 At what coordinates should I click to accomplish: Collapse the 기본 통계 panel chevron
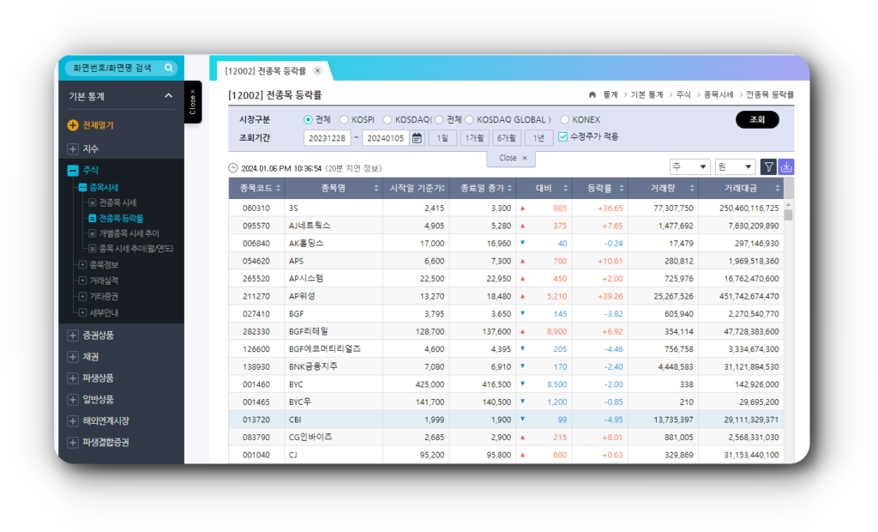pos(169,96)
